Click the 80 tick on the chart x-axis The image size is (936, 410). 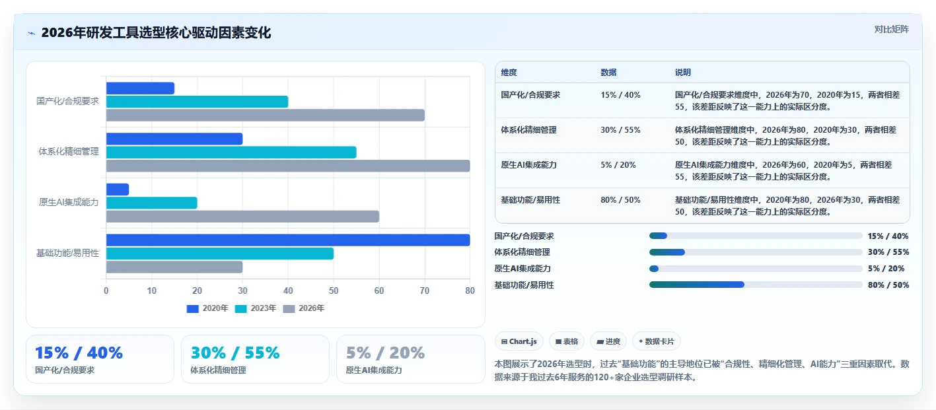tap(470, 290)
